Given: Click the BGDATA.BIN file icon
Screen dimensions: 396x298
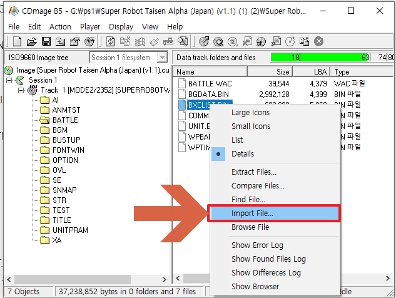Looking at the screenshot, I should pos(182,94).
